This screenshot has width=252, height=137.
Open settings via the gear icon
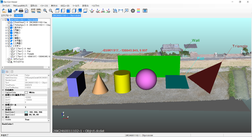point(133,11)
